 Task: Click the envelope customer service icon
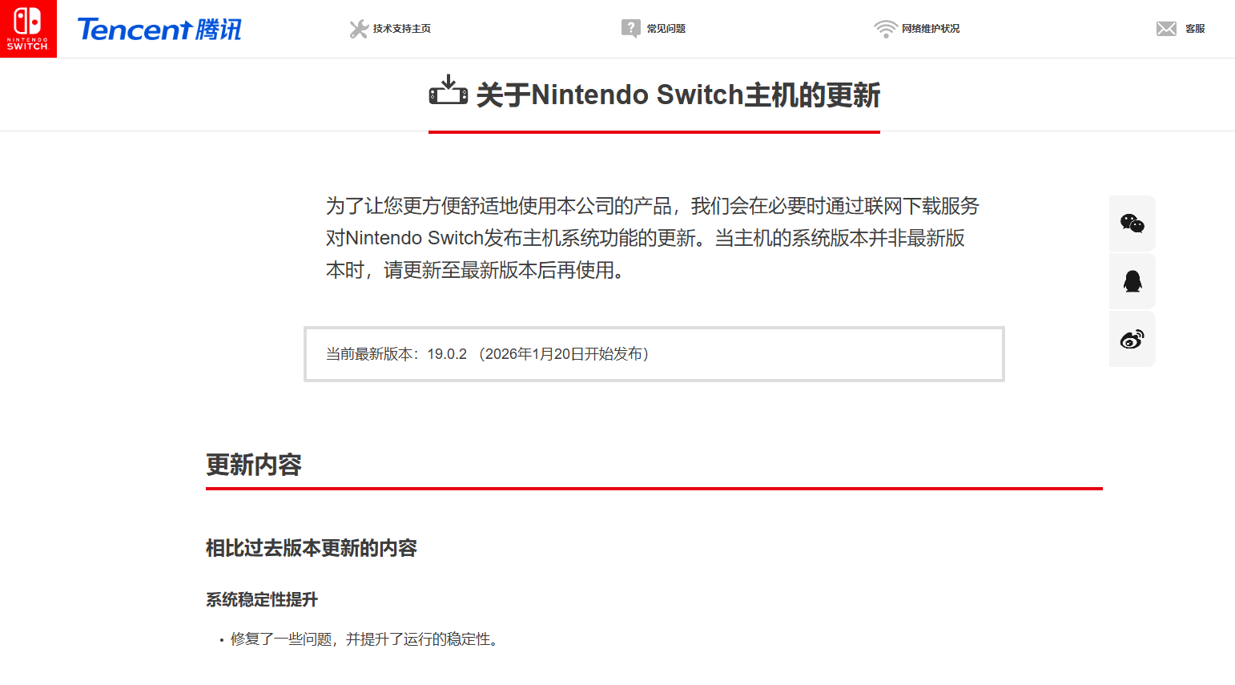(x=1166, y=29)
